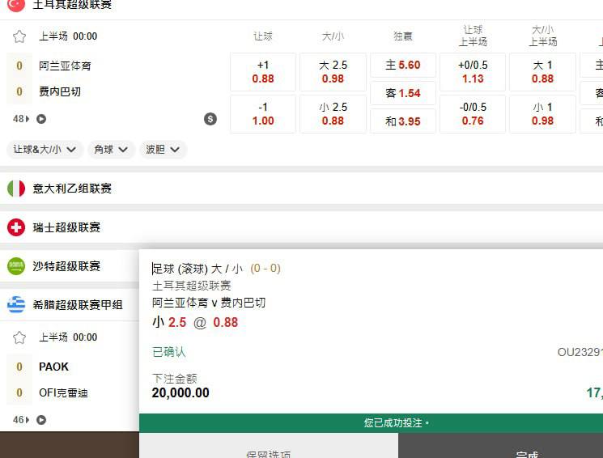Click the Turkey flag league icon
This screenshot has width=603, height=458.
(16, 5)
